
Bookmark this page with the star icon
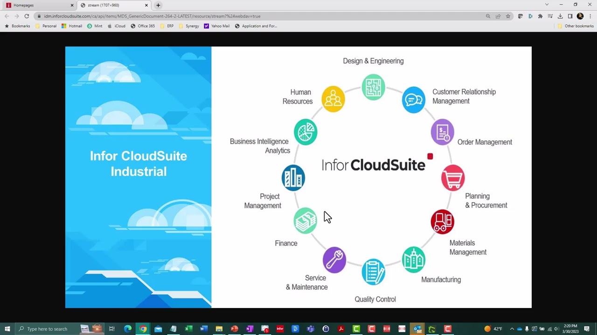coord(508,16)
